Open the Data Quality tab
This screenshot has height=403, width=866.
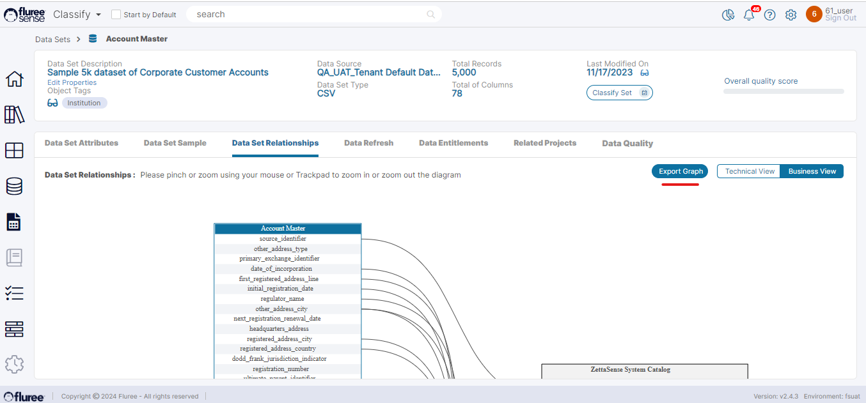627,143
